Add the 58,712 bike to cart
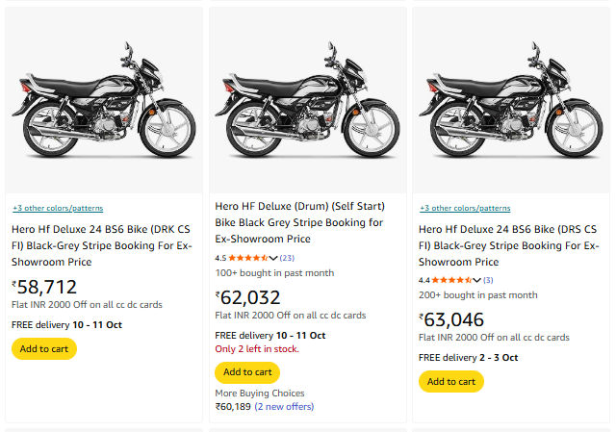616x432 pixels. pos(44,348)
